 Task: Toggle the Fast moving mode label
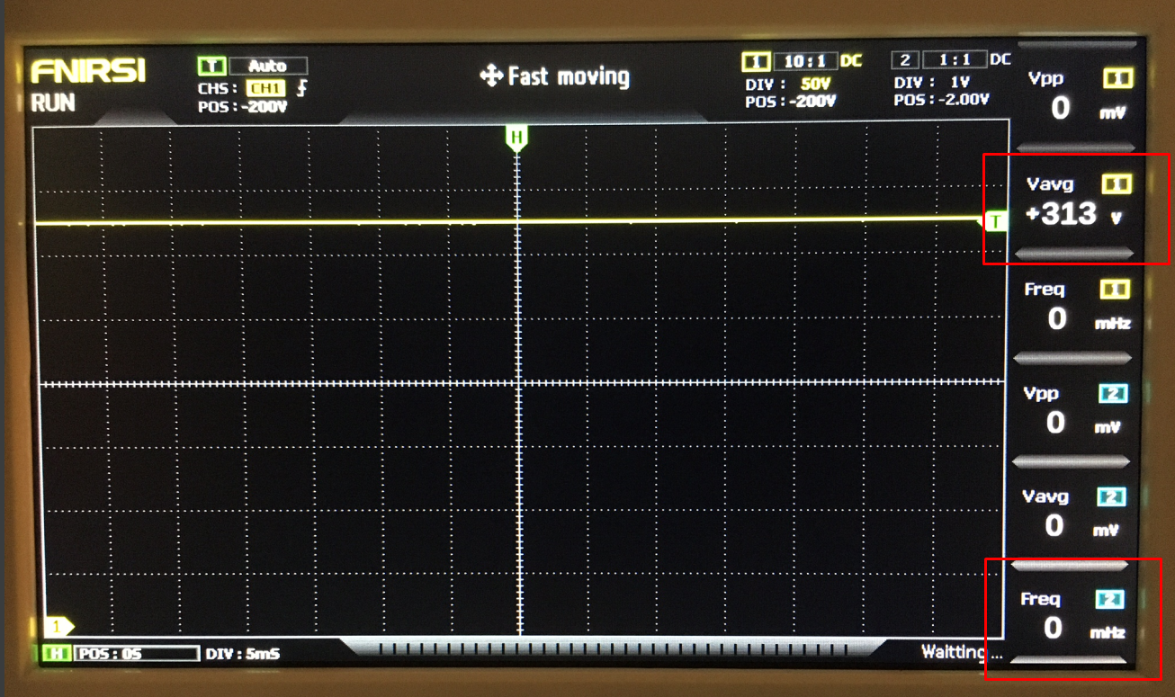coord(569,76)
